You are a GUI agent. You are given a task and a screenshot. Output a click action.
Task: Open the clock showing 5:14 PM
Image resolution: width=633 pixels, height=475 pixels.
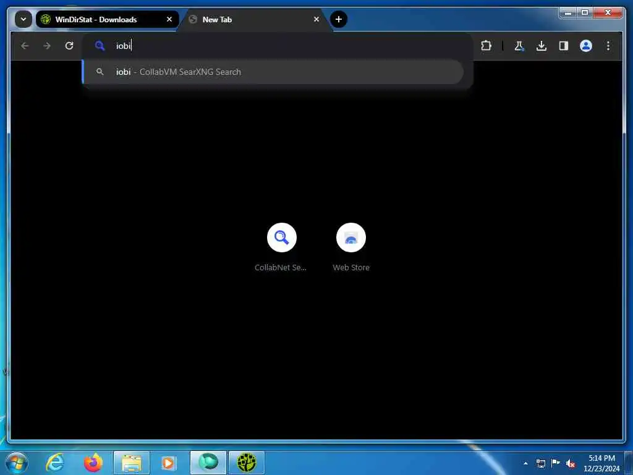pyautogui.click(x=601, y=463)
